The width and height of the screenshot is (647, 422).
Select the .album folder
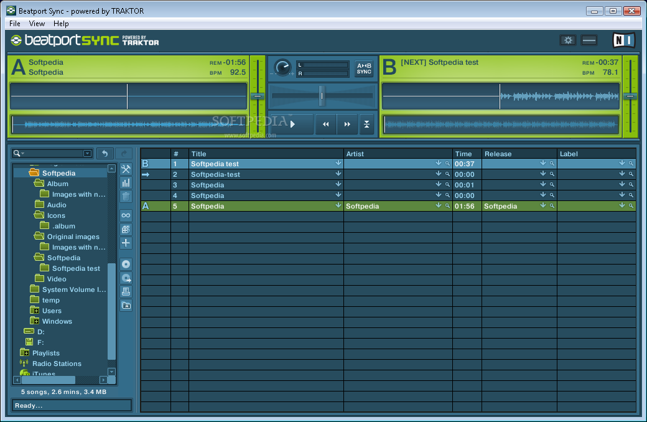(x=63, y=227)
